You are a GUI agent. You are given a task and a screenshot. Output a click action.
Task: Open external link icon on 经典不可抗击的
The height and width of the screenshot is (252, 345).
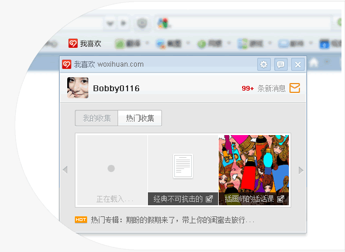point(209,199)
